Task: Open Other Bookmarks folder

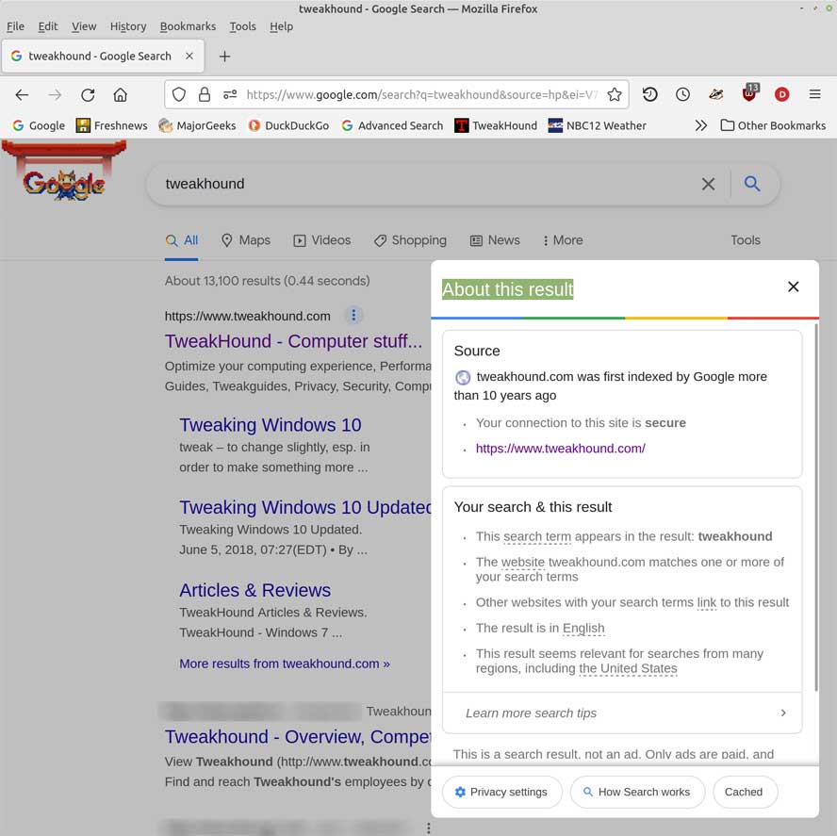Action: (x=773, y=125)
